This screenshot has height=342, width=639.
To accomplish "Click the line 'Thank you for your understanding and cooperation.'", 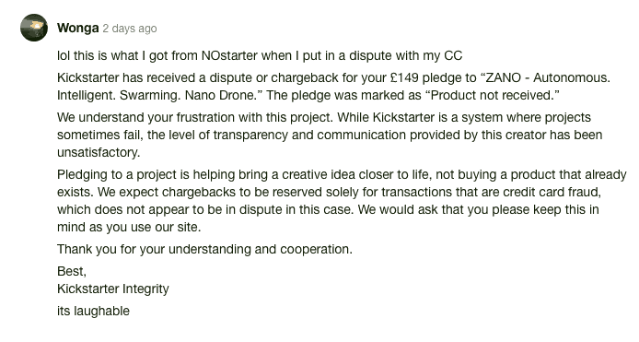I will [x=204, y=249].
